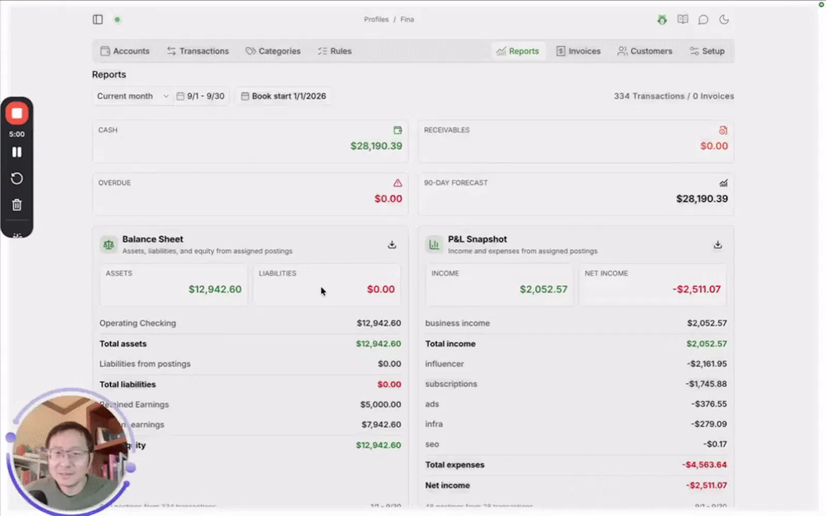Toggle dark mode moon icon
Screen dimensions: 826x516
click(724, 20)
